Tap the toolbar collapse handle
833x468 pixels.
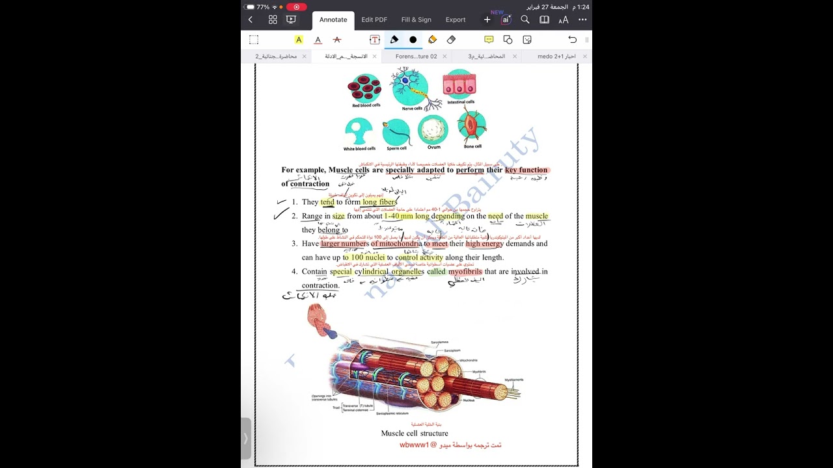click(586, 40)
